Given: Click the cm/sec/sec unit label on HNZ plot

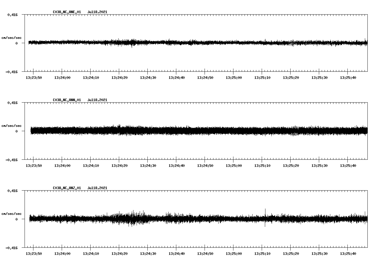Looking at the screenshot, I should click(x=11, y=214).
